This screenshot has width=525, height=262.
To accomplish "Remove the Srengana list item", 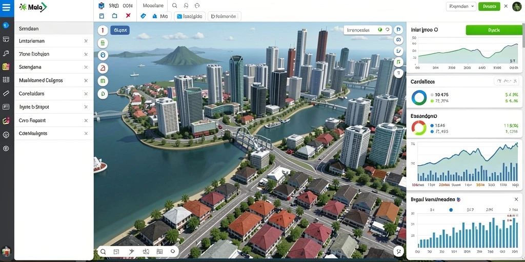I will click(x=86, y=67).
